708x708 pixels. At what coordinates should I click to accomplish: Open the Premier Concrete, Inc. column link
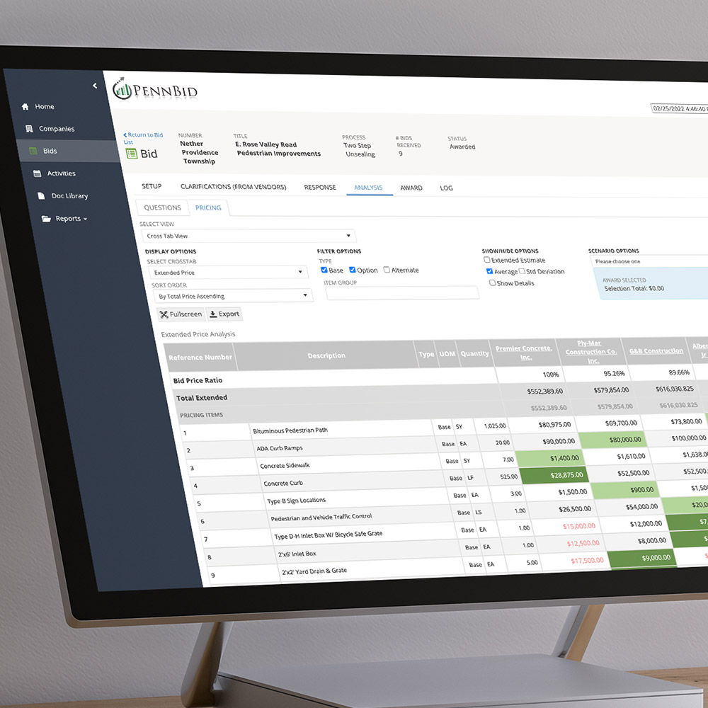(524, 353)
